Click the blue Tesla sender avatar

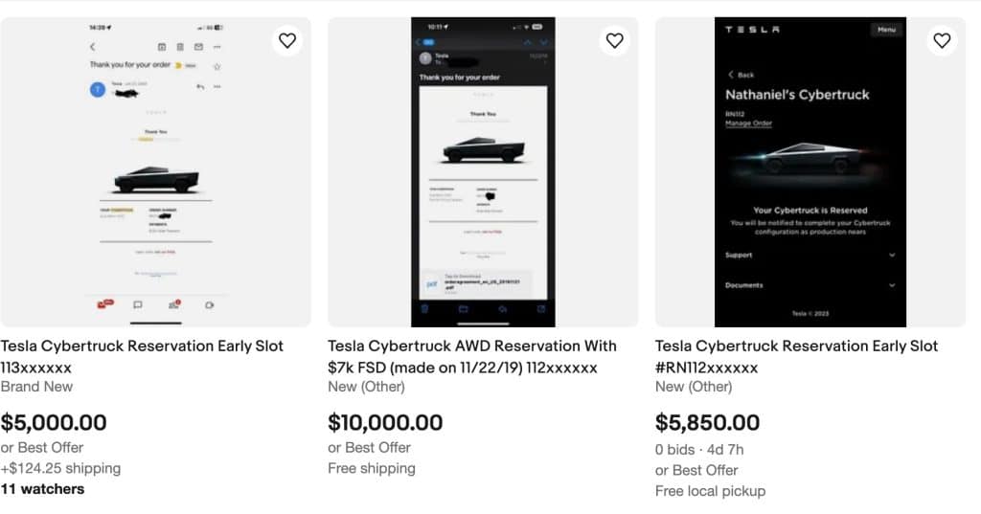[97, 90]
